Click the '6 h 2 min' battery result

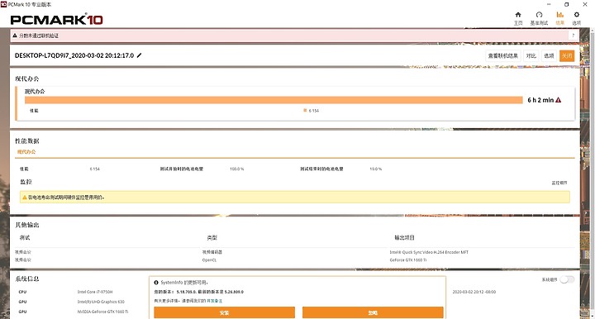pos(540,100)
